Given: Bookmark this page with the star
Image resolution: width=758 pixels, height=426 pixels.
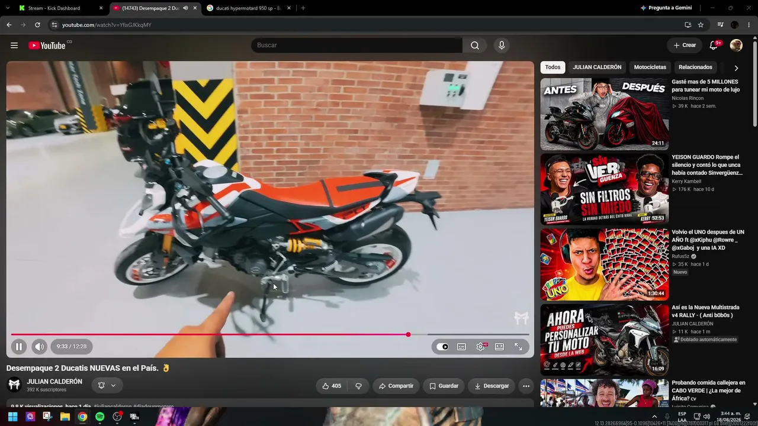Looking at the screenshot, I should [701, 25].
